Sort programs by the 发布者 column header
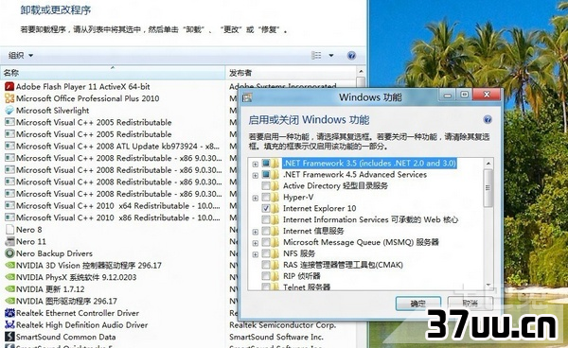The image size is (568, 348). pyautogui.click(x=291, y=73)
